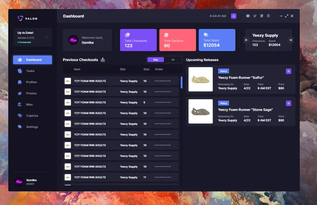Add Foam Runner Stone Sage release with plus

289,103
